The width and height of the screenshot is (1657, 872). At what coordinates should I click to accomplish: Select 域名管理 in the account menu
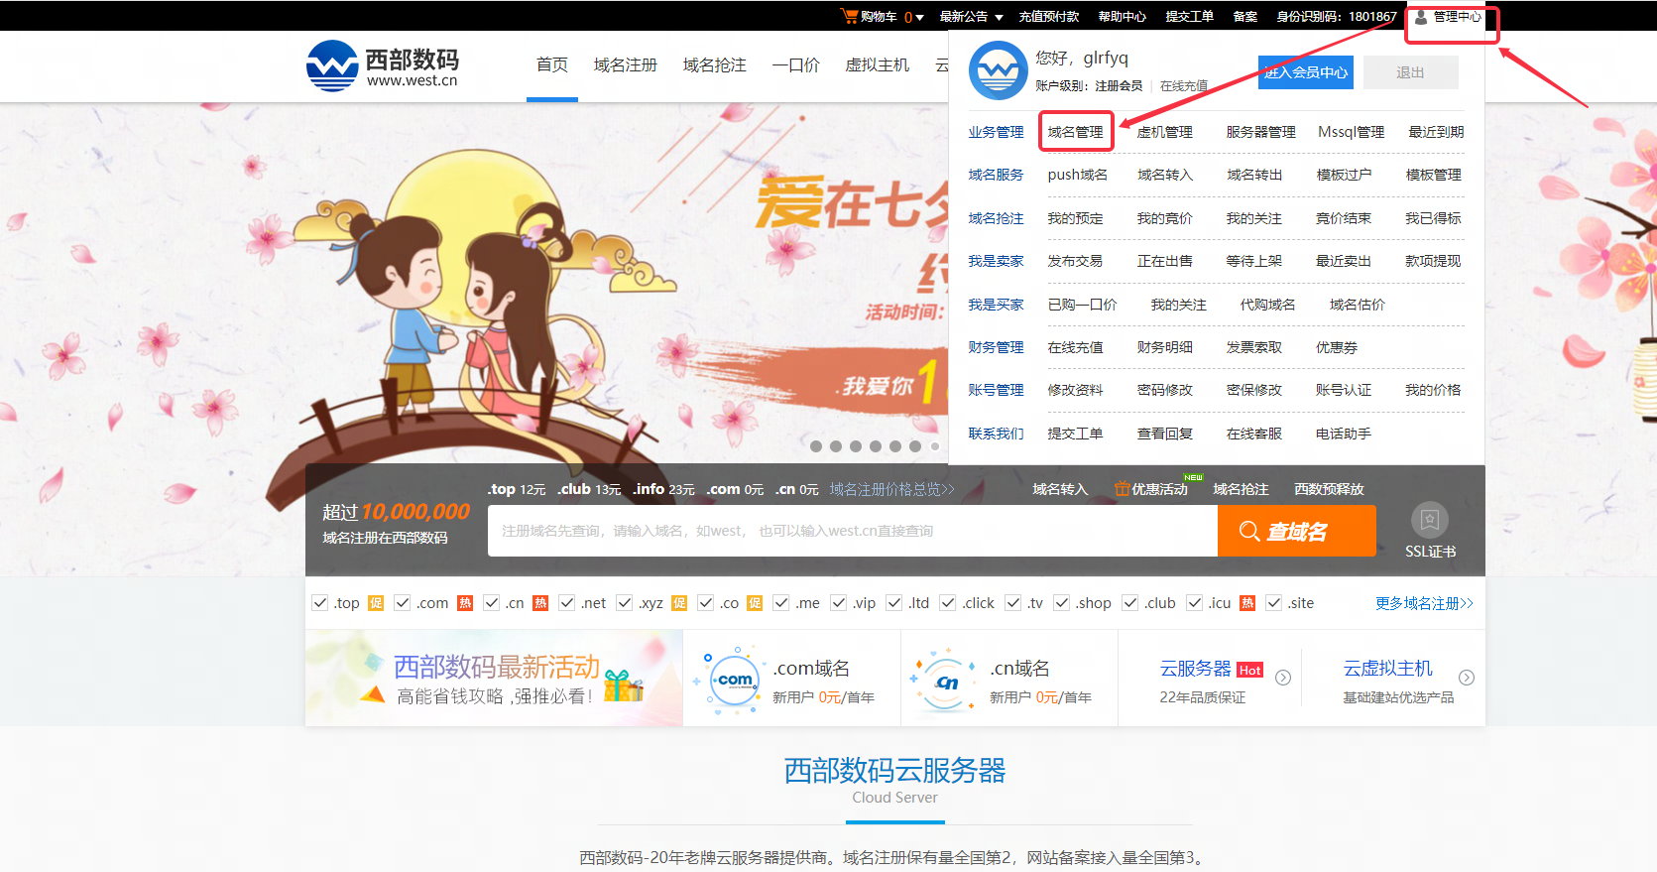1075,132
